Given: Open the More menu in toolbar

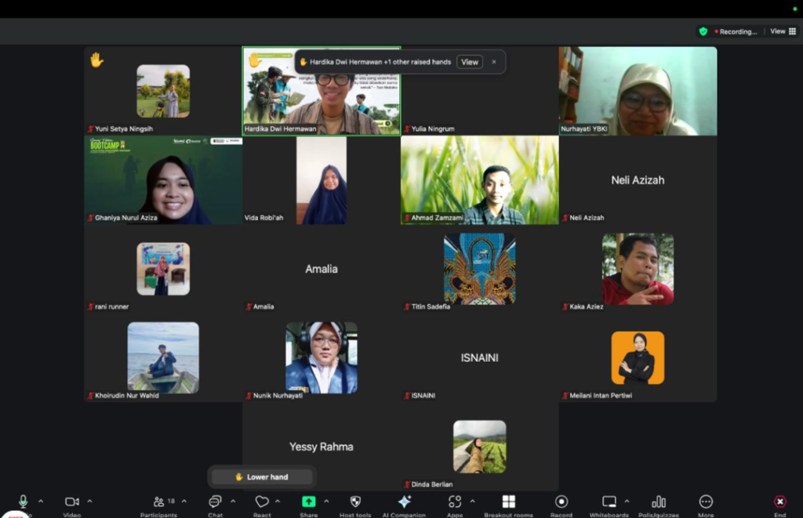Looking at the screenshot, I should [x=706, y=502].
